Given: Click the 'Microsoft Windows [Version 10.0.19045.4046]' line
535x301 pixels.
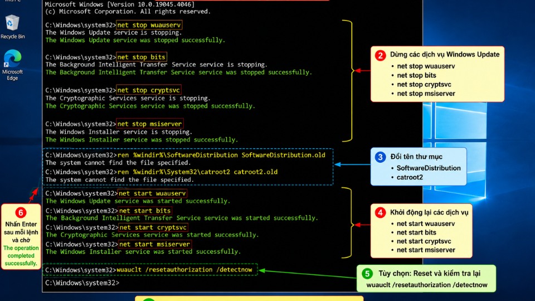Looking at the screenshot, I should (x=120, y=4).
